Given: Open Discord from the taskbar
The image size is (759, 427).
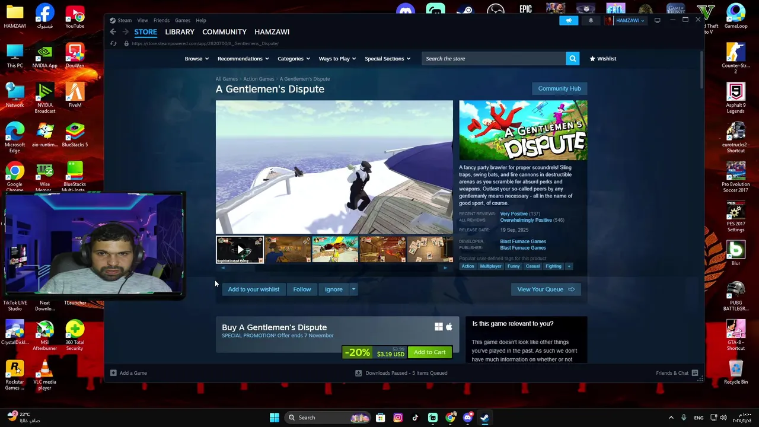Looking at the screenshot, I should 468,418.
